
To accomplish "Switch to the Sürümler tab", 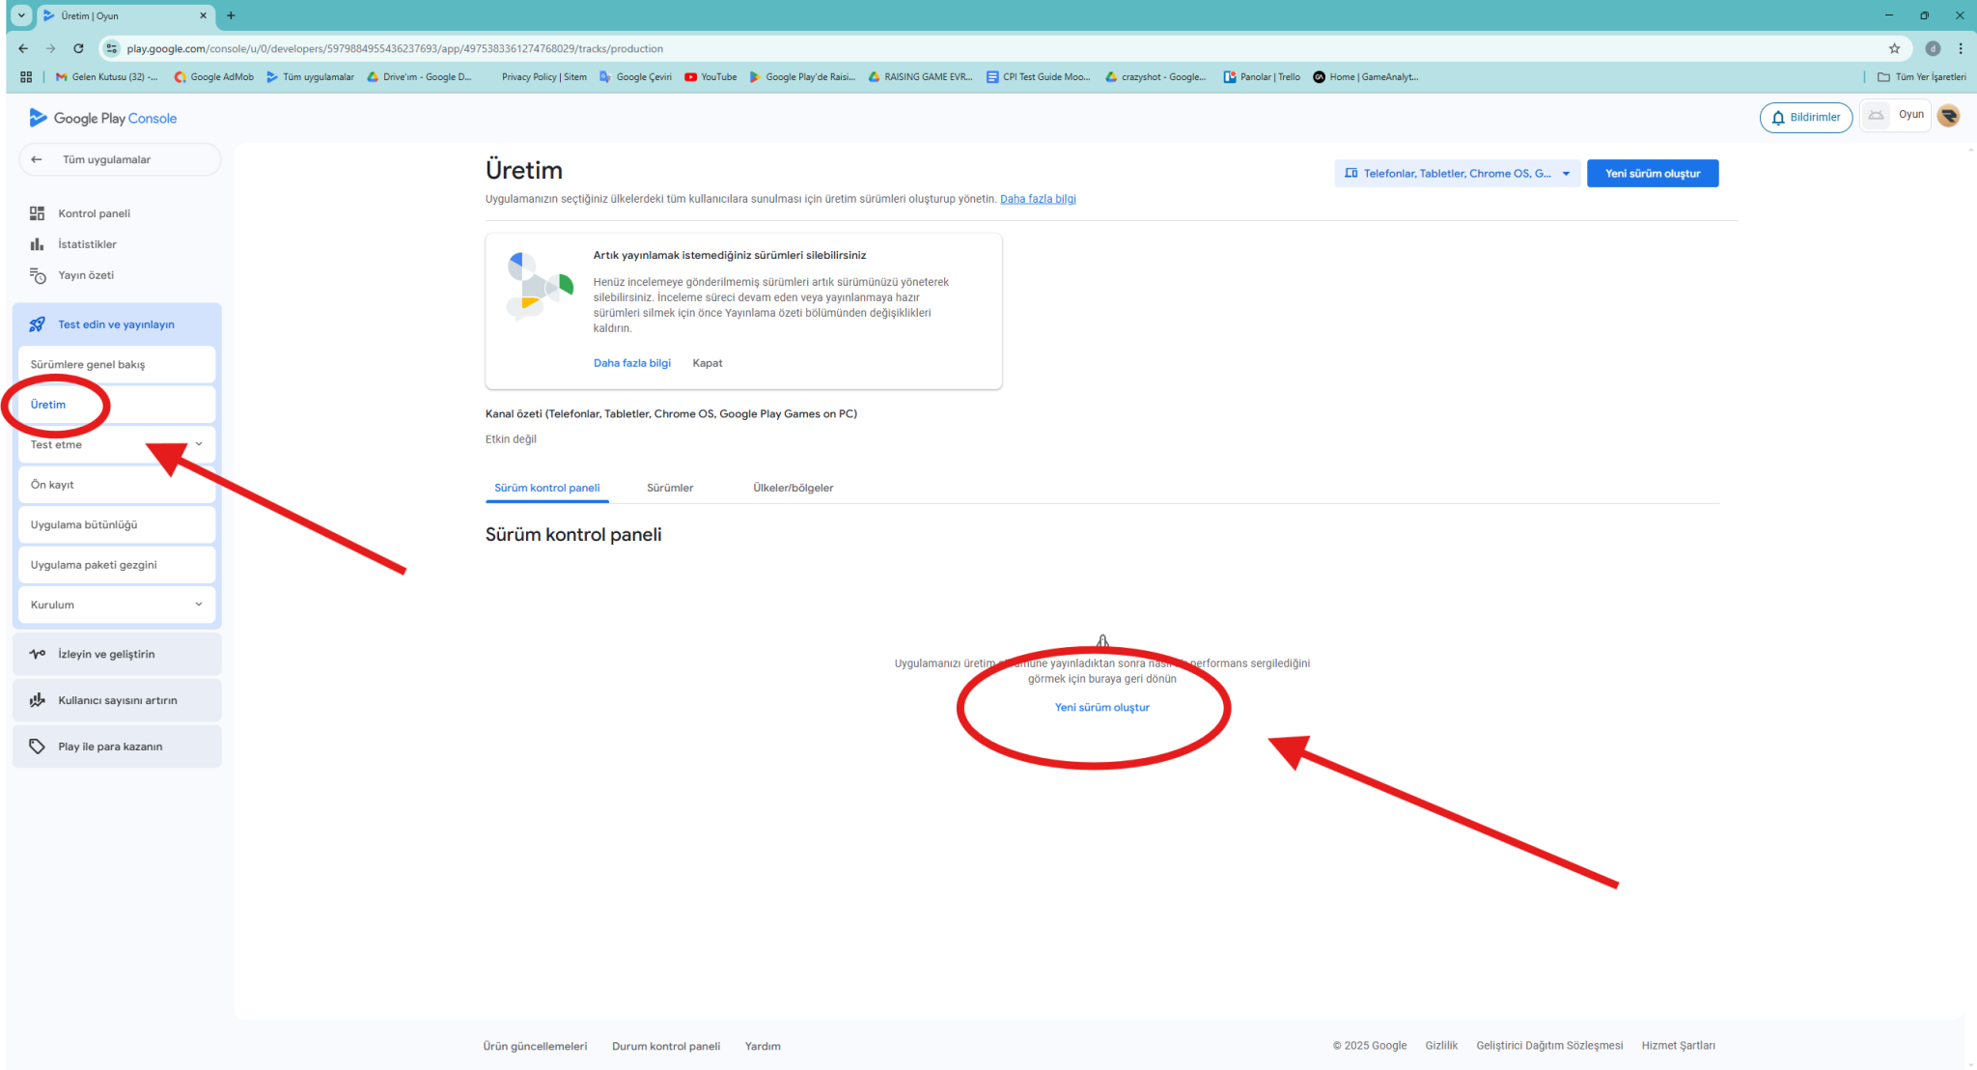I will click(670, 488).
